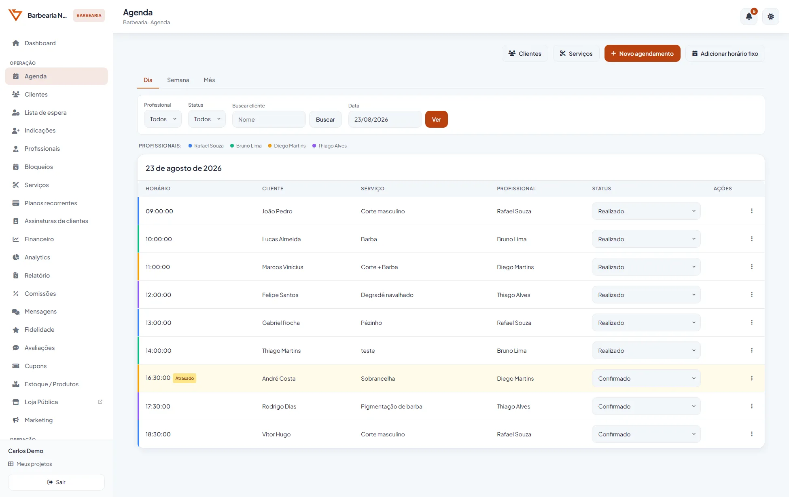The width and height of the screenshot is (789, 497).
Task: Click the Degradê navalhado service cell
Action: pos(387,295)
